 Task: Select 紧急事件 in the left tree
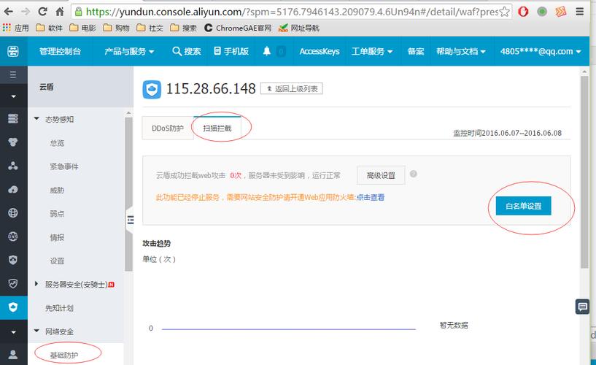click(64, 166)
